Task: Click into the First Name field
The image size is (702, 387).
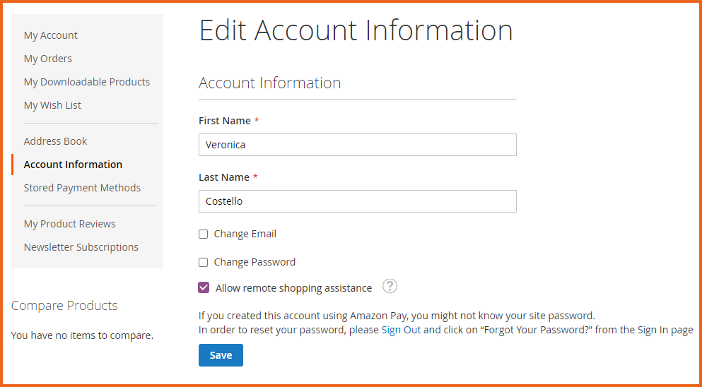Action: coord(357,145)
